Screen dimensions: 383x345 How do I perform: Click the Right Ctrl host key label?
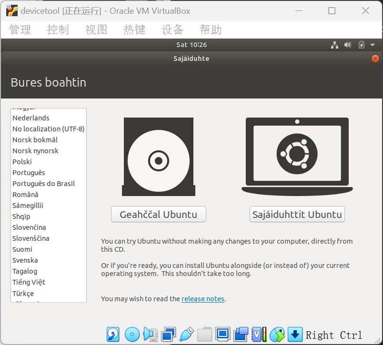coord(333,335)
